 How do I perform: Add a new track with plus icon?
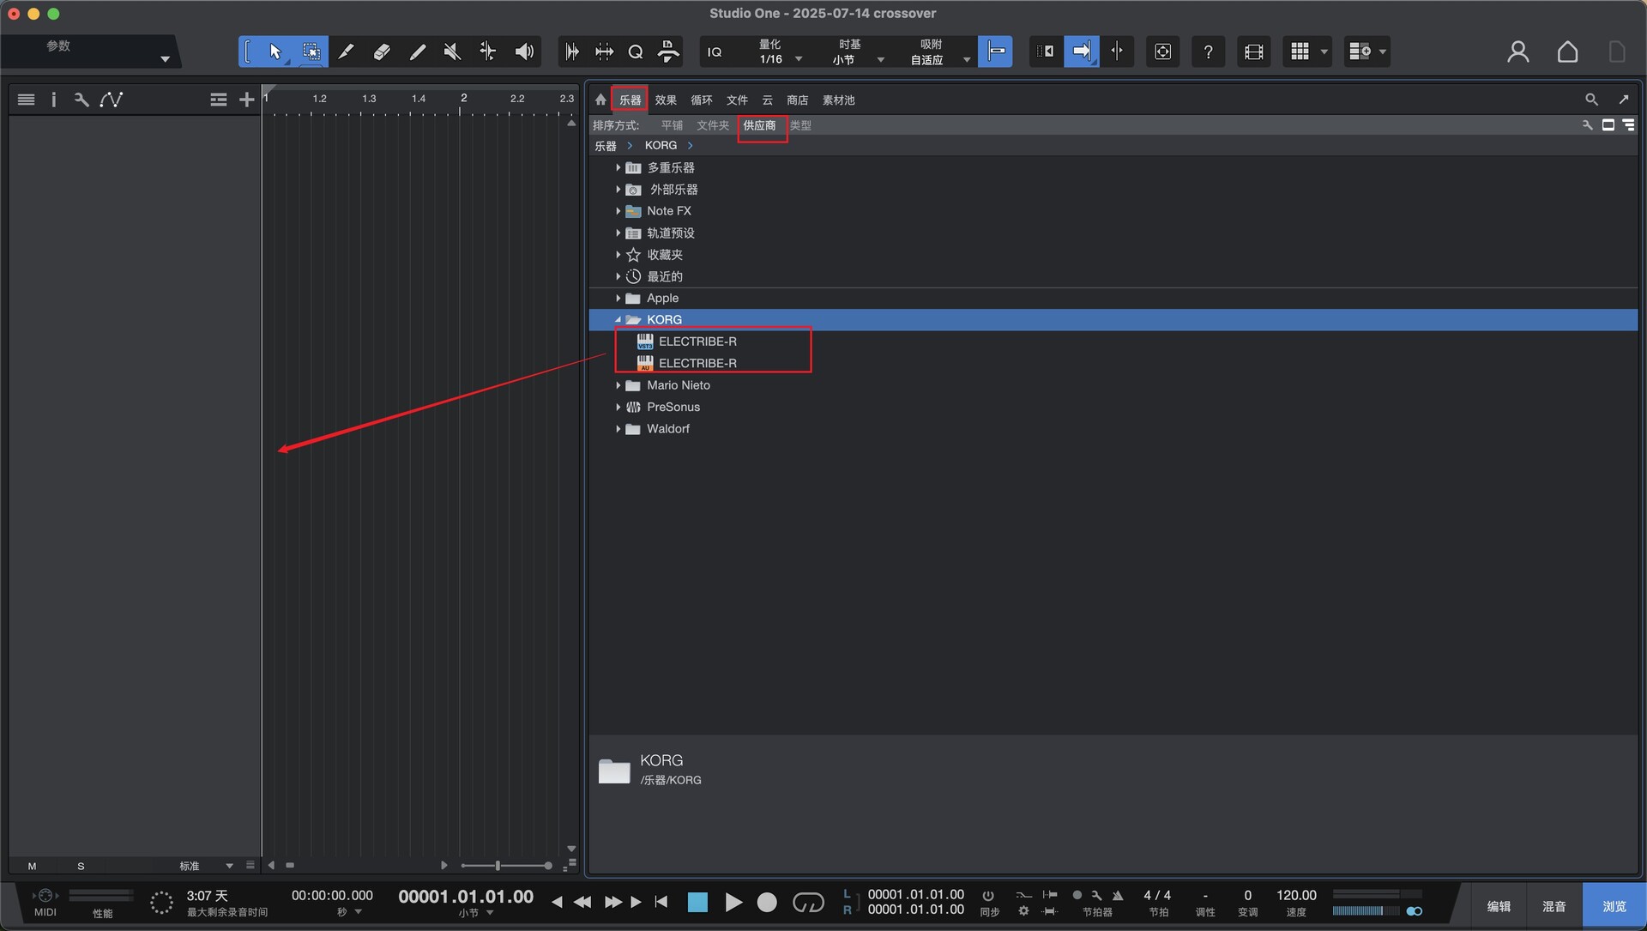[x=246, y=100]
